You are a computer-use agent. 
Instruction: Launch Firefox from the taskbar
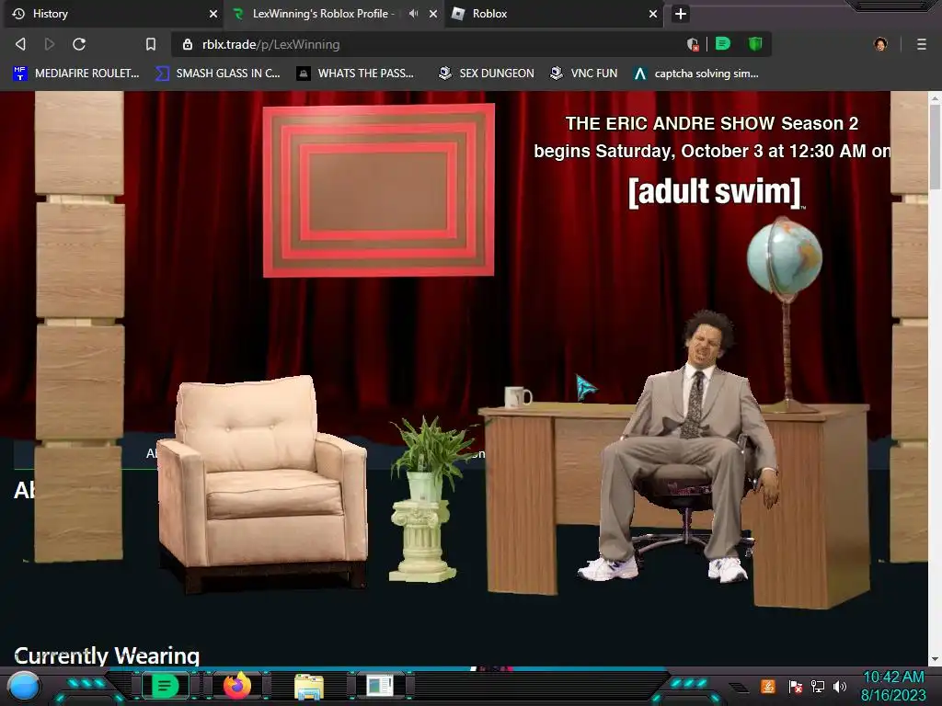click(x=237, y=686)
